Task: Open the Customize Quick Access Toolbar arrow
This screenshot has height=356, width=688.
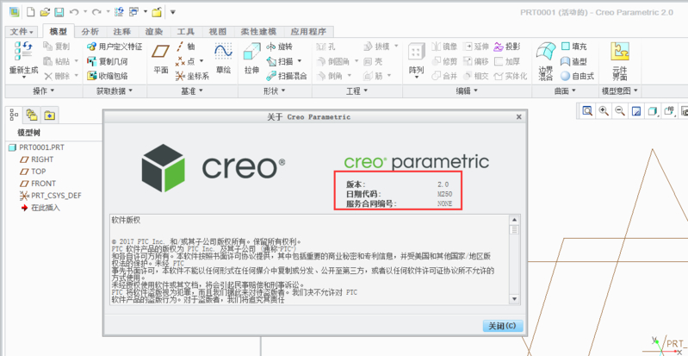Action: tap(173, 12)
